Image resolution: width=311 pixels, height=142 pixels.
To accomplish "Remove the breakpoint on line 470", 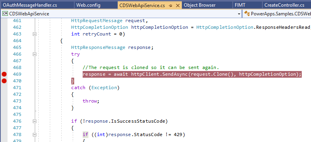I will tap(4, 81).
